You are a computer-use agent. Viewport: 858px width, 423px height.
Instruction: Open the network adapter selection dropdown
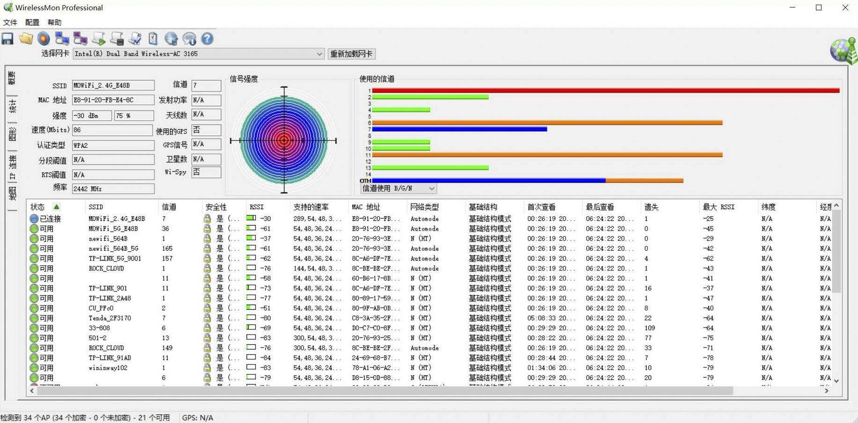tap(319, 54)
